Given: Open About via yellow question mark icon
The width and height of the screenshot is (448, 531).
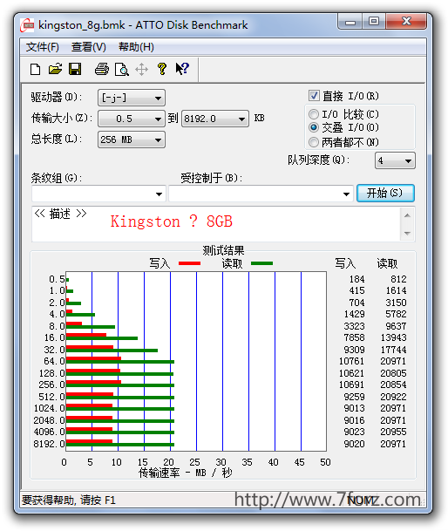Looking at the screenshot, I should [x=162, y=69].
